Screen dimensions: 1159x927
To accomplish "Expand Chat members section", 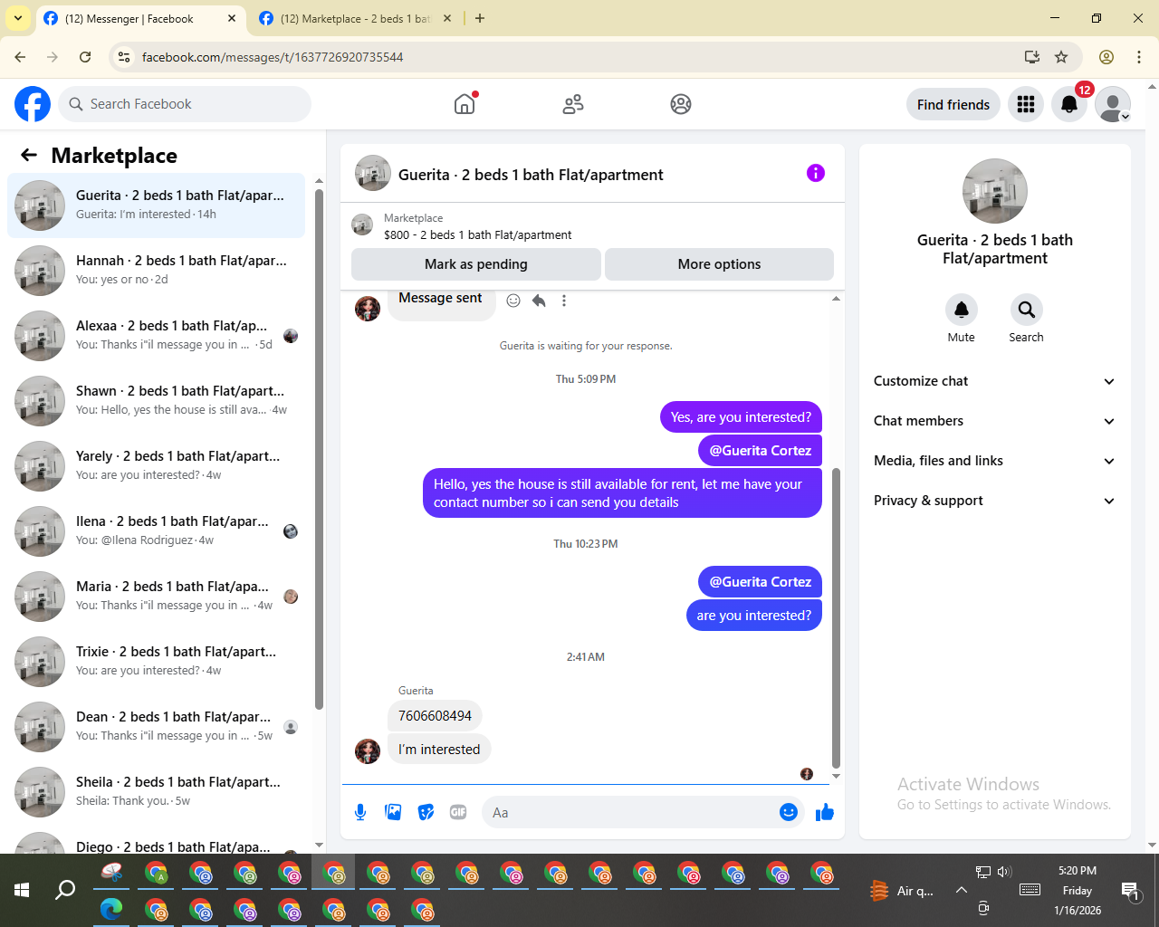I will coord(994,421).
